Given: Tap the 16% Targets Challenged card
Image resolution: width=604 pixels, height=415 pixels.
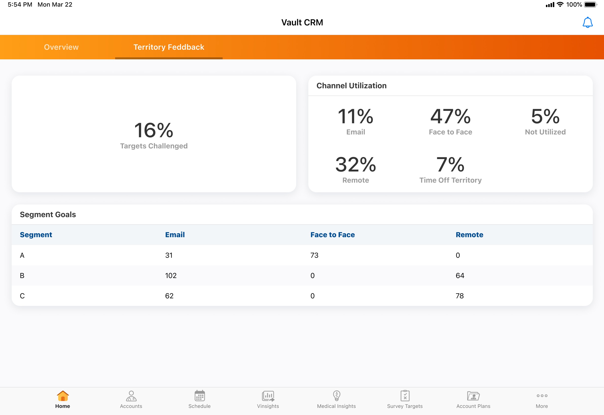Looking at the screenshot, I should coord(154,134).
